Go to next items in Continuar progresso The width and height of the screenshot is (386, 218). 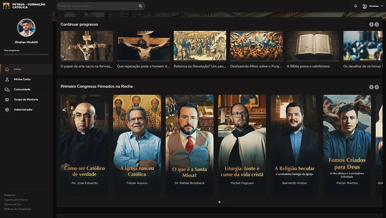[x=377, y=25]
